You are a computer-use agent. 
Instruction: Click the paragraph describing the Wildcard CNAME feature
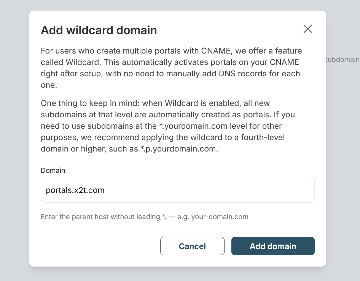tap(171, 68)
